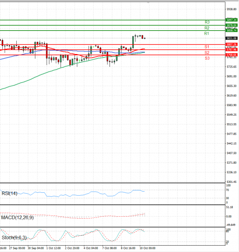Image resolution: width=239 pixels, height=252 pixels.
Task: Click the S3 support level label
Action: tap(207, 58)
